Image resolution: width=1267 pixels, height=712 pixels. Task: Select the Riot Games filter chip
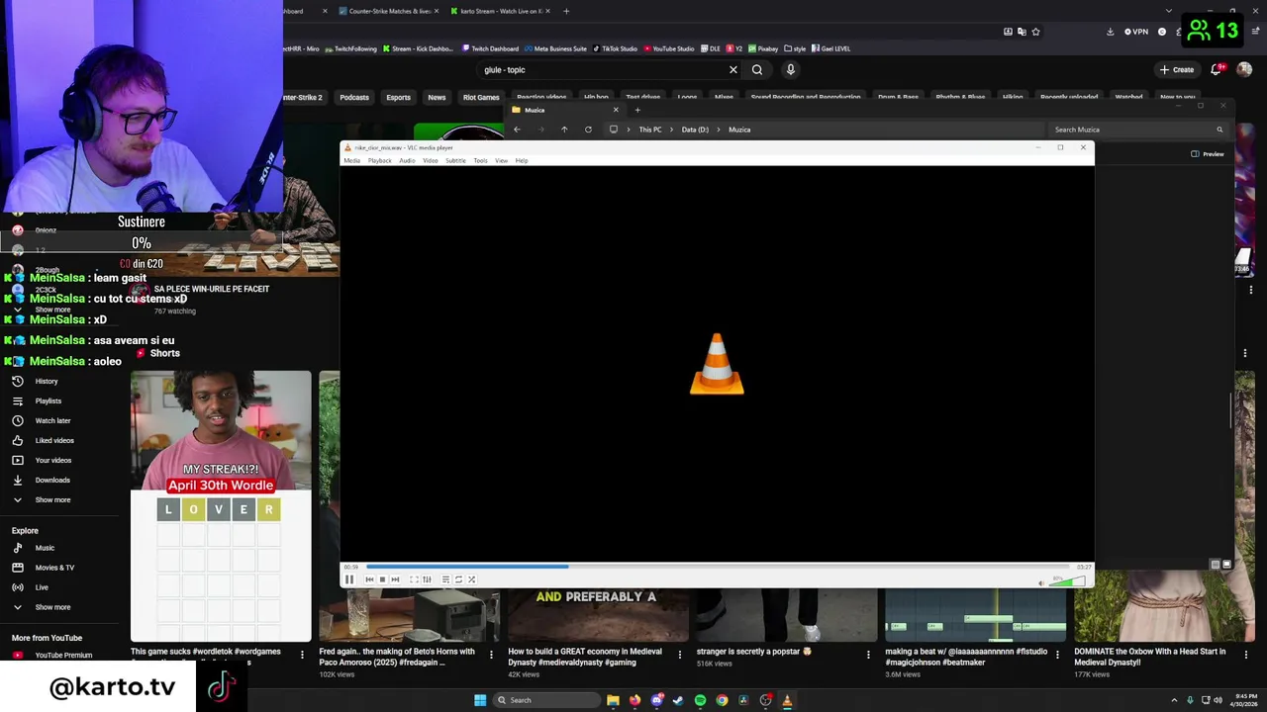(481, 97)
